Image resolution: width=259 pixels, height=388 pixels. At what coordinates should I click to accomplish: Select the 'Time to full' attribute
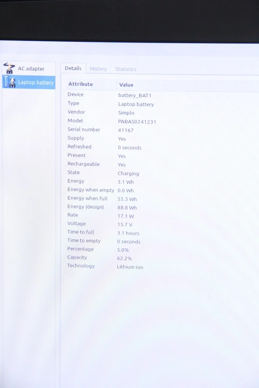pyautogui.click(x=81, y=232)
